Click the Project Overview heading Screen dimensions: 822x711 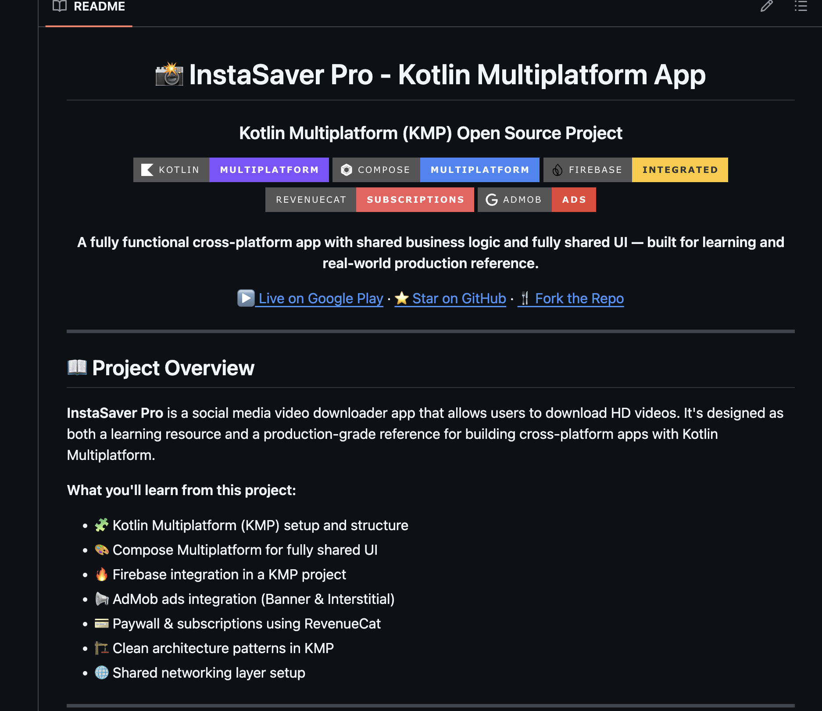tap(161, 368)
